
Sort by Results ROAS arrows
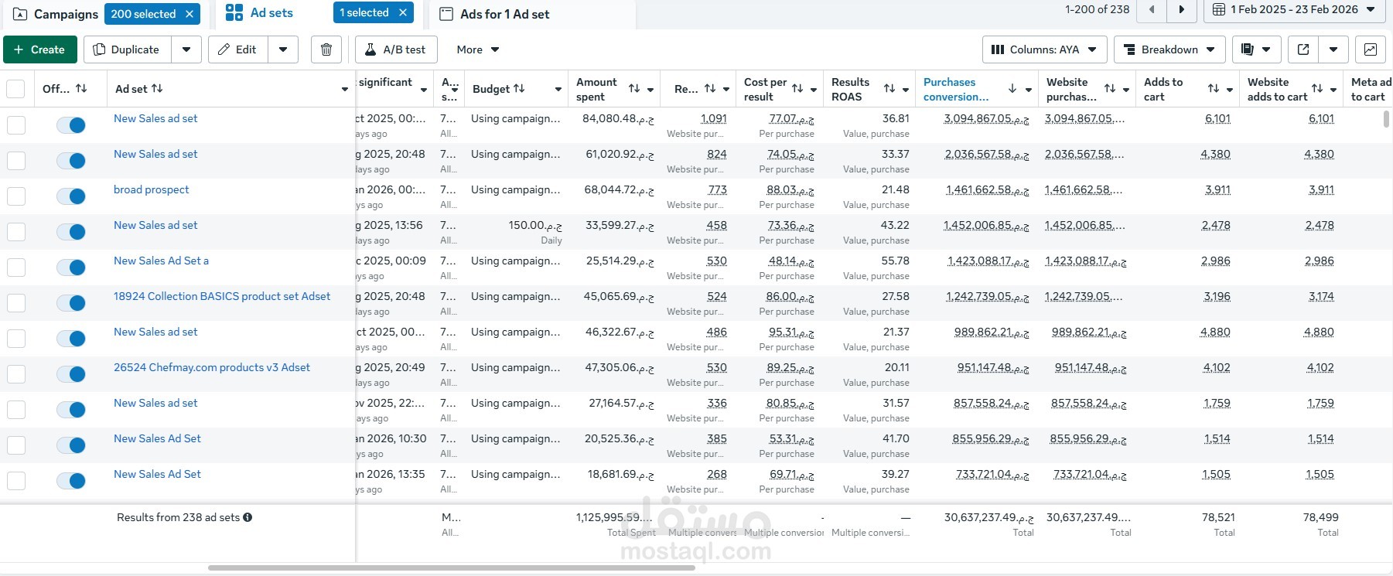coord(889,89)
